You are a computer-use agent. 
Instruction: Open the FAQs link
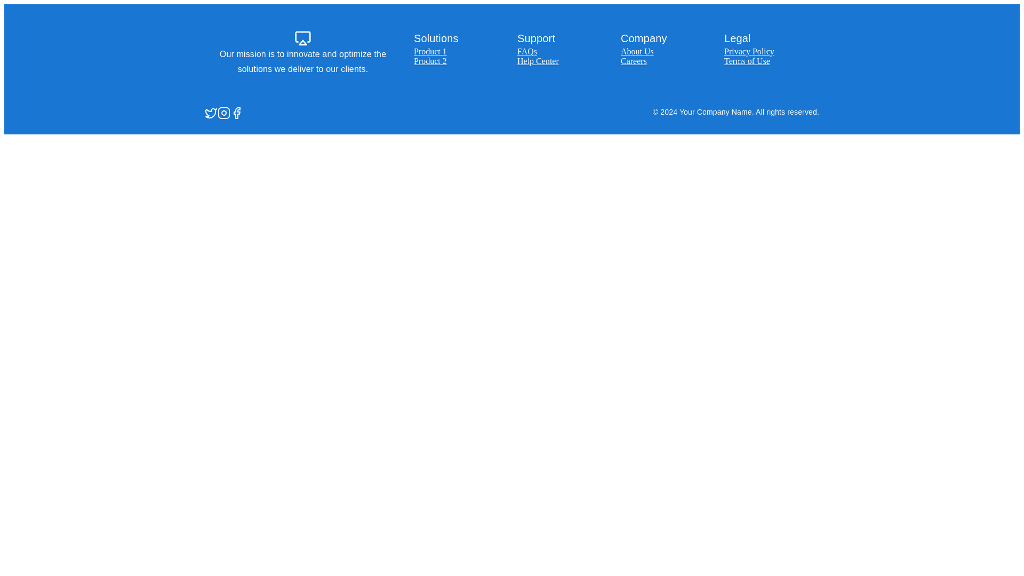(x=527, y=52)
